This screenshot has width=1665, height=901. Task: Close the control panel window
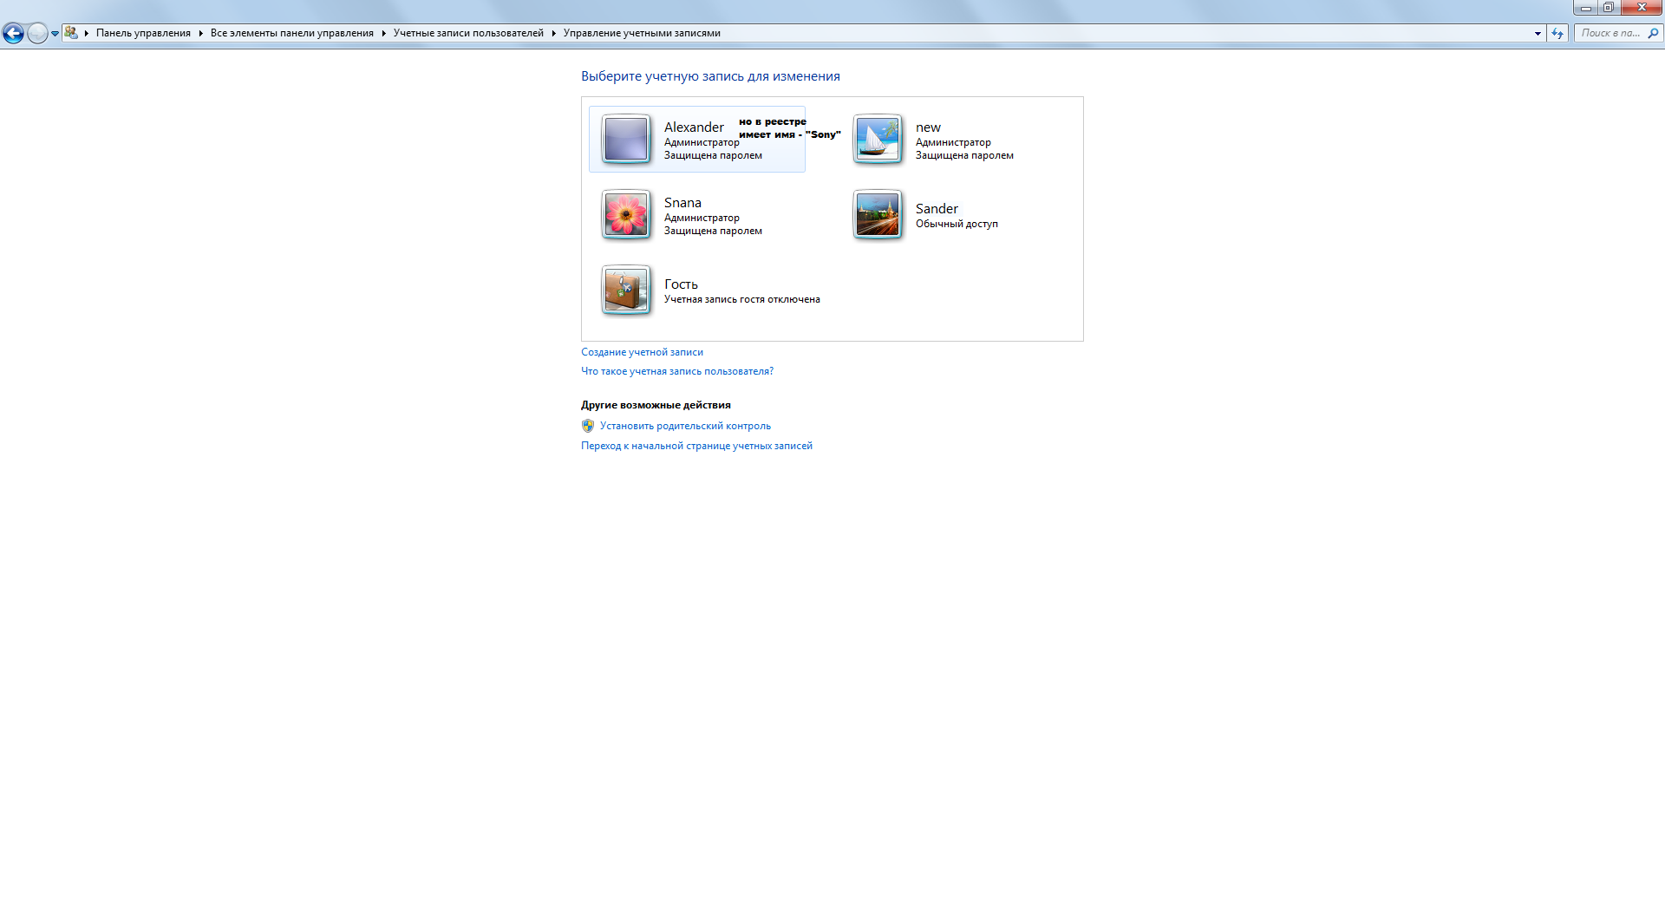[x=1642, y=7]
